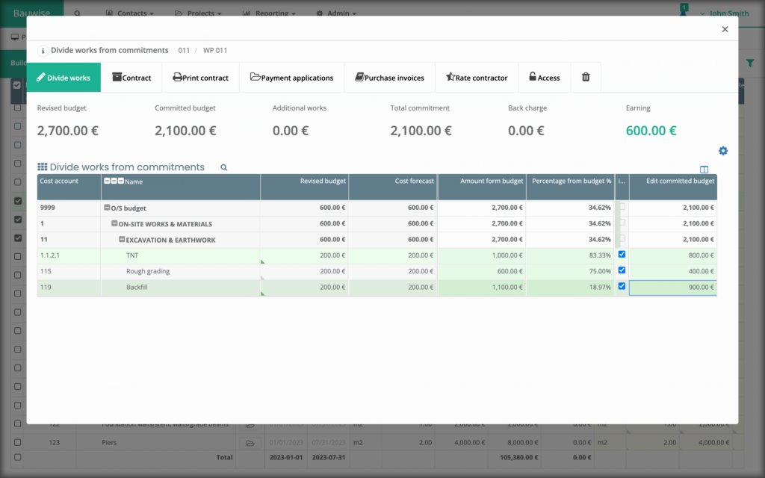Open Reporting menu in background navbar
This screenshot has width=765, height=478.
(269, 13)
